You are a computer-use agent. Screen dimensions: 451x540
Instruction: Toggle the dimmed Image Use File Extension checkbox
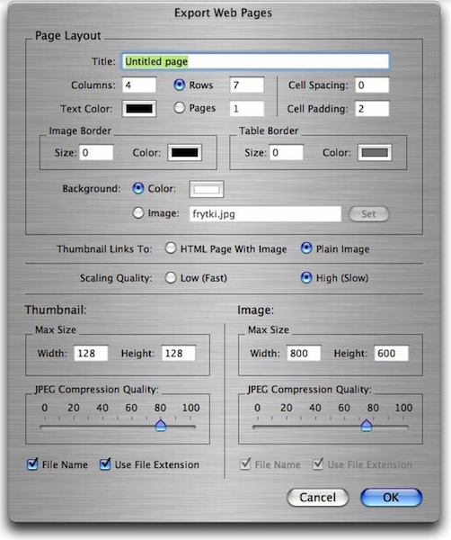(x=318, y=464)
